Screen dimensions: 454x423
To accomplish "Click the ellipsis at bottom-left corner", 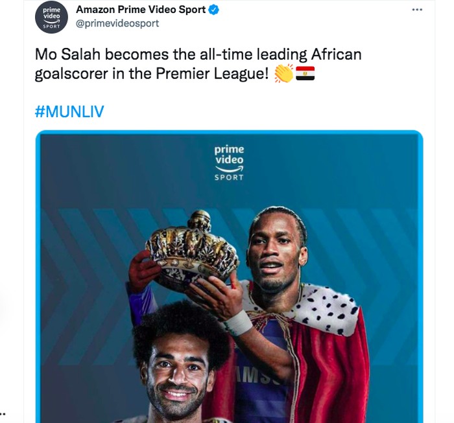I will 3,413.
